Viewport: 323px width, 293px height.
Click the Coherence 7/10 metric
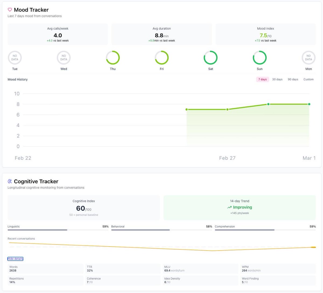[x=123, y=280]
